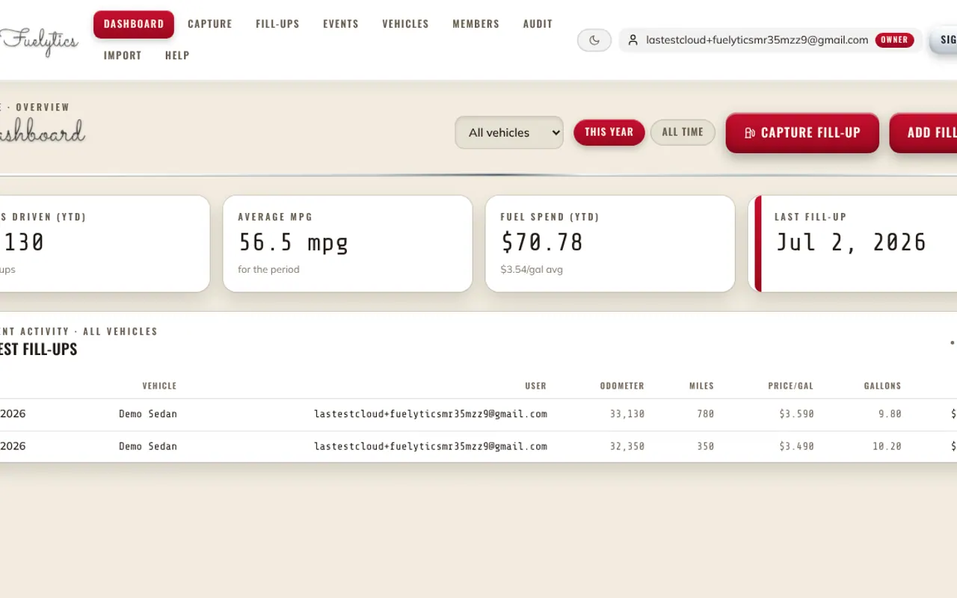Click the Miles column header
957x598 pixels.
click(701, 386)
